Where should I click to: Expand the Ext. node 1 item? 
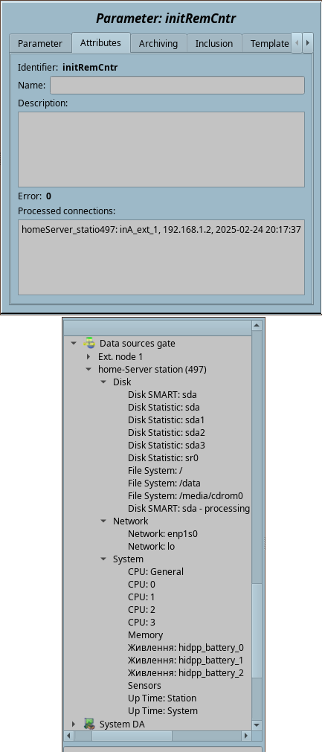coord(88,356)
